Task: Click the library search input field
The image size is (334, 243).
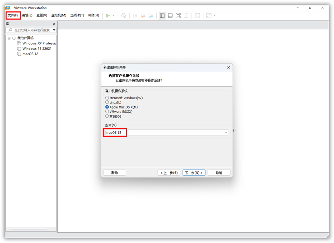Action: (31, 30)
